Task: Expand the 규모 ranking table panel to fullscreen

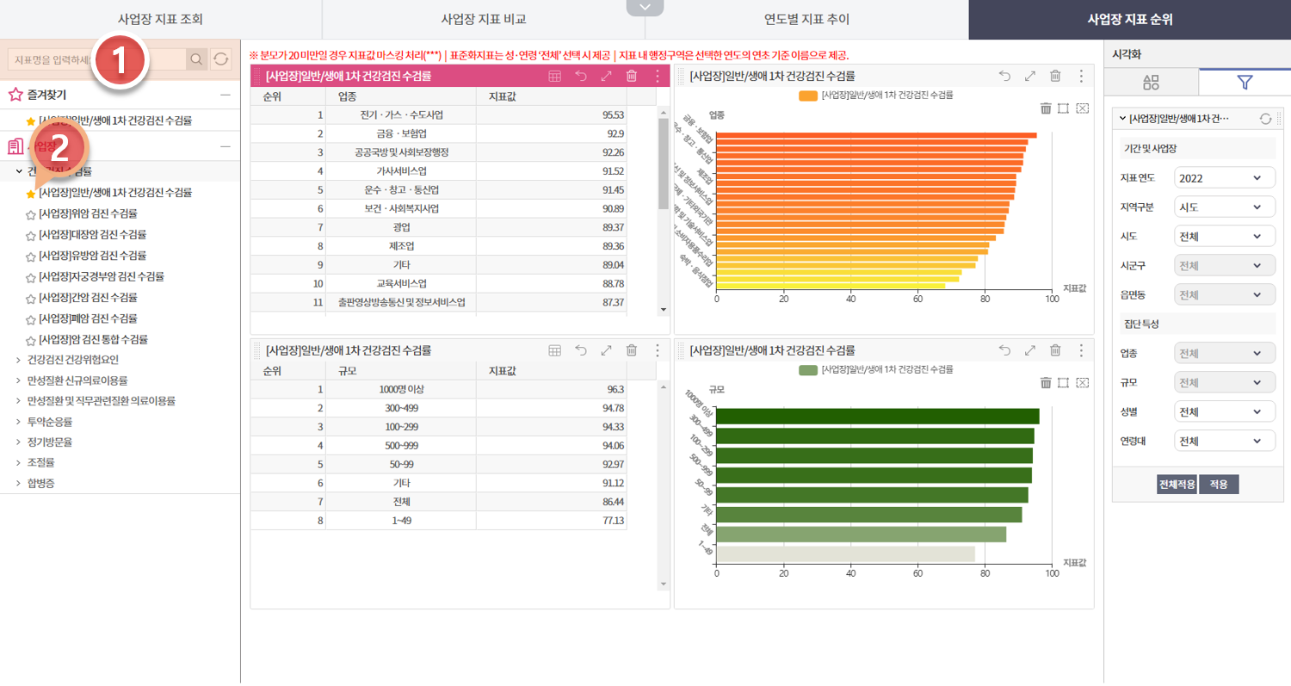Action: coord(606,350)
